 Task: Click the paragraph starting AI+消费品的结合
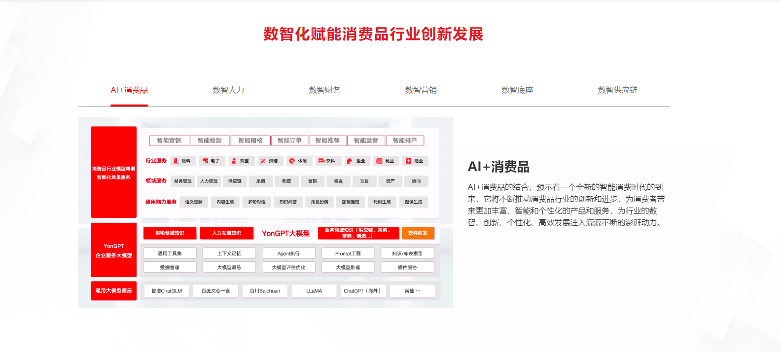click(x=566, y=205)
